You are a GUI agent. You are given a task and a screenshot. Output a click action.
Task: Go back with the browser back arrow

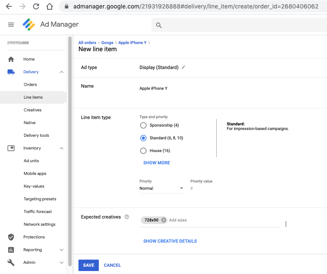coord(9,6)
